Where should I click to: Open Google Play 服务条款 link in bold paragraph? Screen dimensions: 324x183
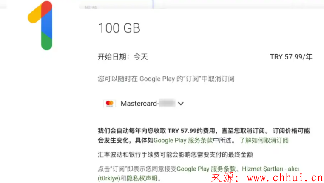point(183,140)
